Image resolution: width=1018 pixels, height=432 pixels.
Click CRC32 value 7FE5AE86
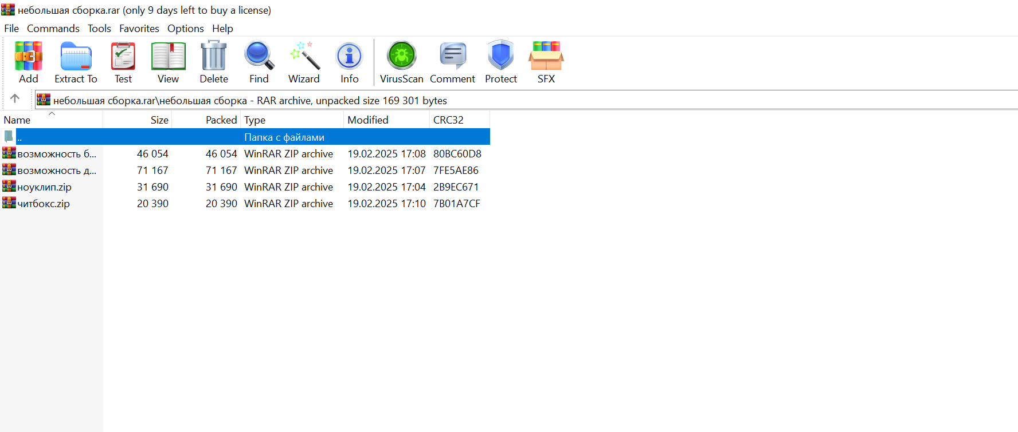click(x=456, y=170)
